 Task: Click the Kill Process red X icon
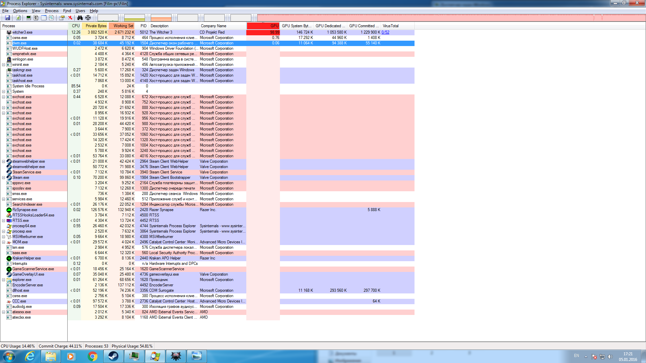70,18
